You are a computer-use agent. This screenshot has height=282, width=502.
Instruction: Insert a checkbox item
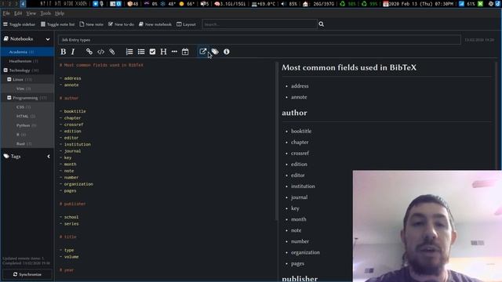pyautogui.click(x=152, y=52)
